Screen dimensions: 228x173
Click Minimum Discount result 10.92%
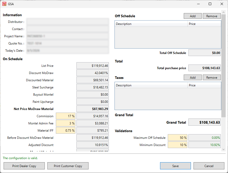[205, 145]
